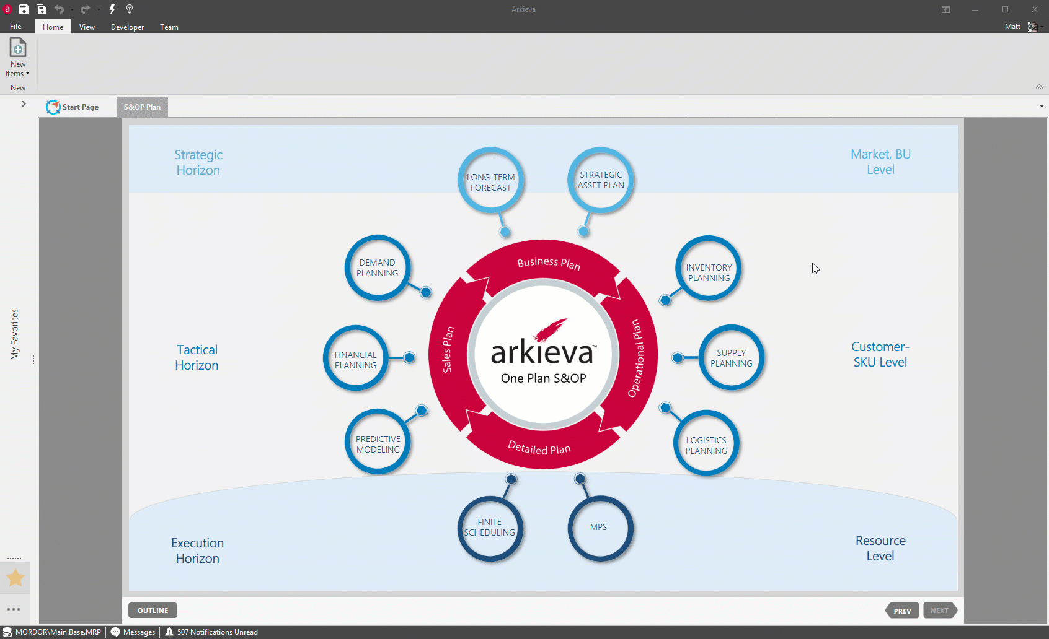The image size is (1049, 639).
Task: Open the Demand Planning circle
Action: point(378,267)
